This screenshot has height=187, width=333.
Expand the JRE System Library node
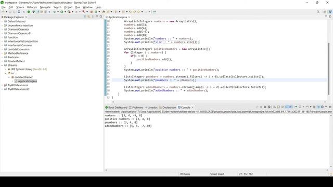(6, 69)
